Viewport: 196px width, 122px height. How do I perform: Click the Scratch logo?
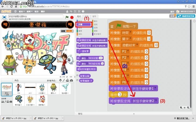6,11
